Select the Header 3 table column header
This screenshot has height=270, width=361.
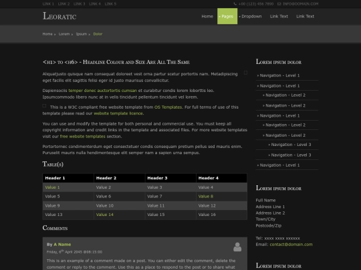click(x=170, y=178)
